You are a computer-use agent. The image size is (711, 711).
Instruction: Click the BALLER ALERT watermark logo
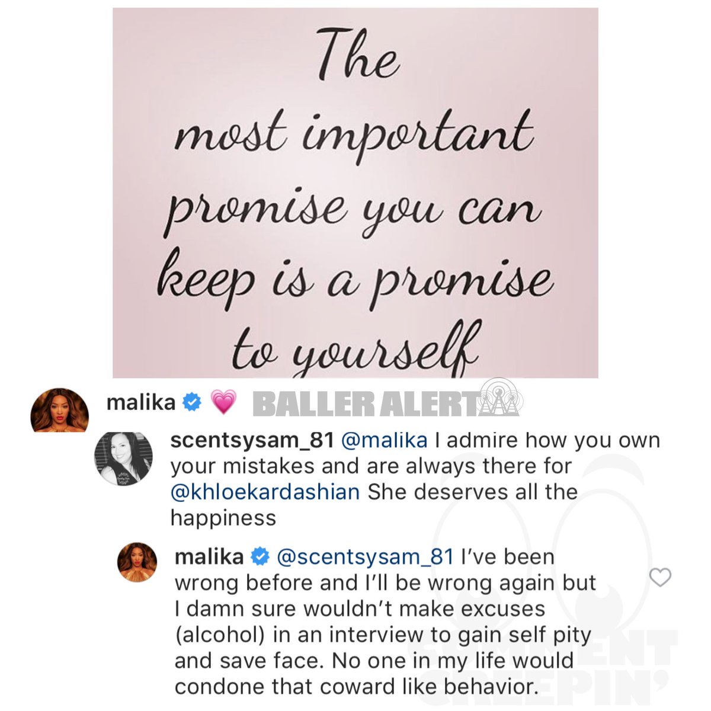tap(385, 403)
